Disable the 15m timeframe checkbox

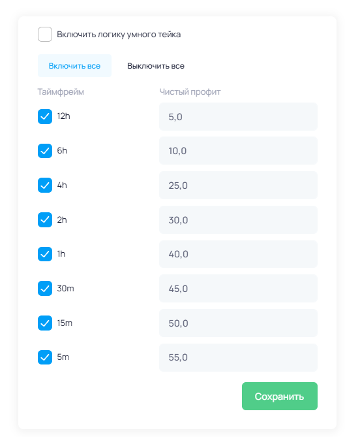point(45,323)
